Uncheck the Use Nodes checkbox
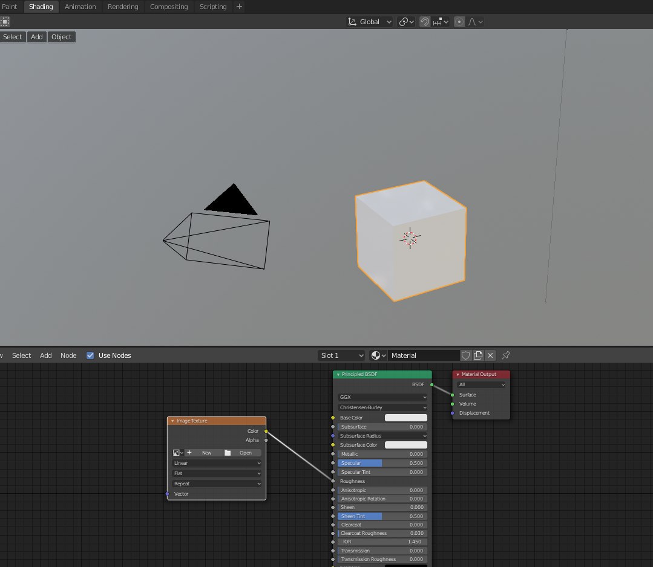Screen dimensions: 653x567 point(90,355)
